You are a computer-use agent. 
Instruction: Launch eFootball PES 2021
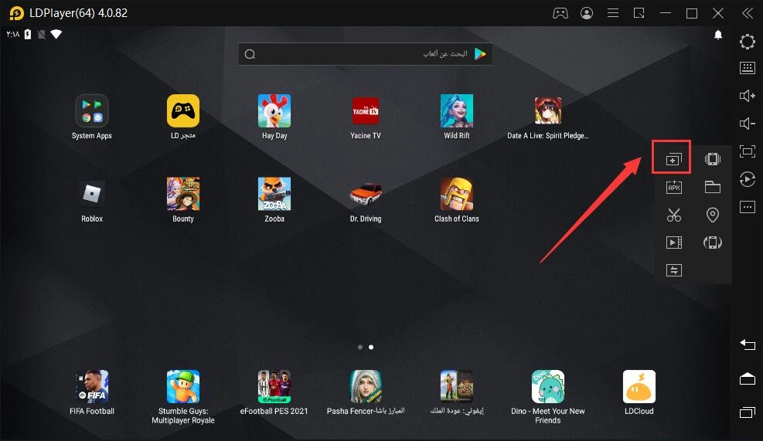coord(274,386)
